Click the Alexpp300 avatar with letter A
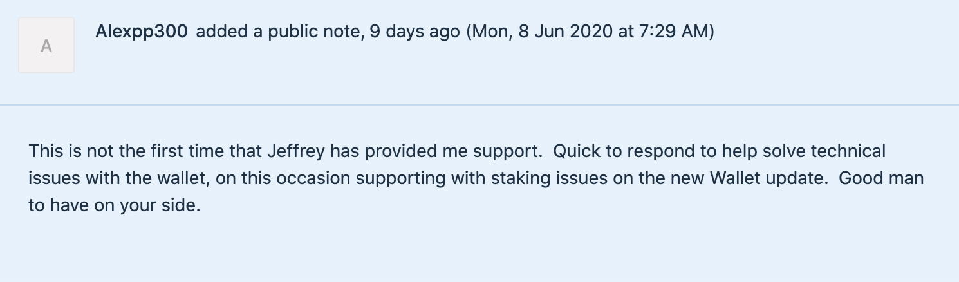This screenshot has height=282, width=959. 46,45
